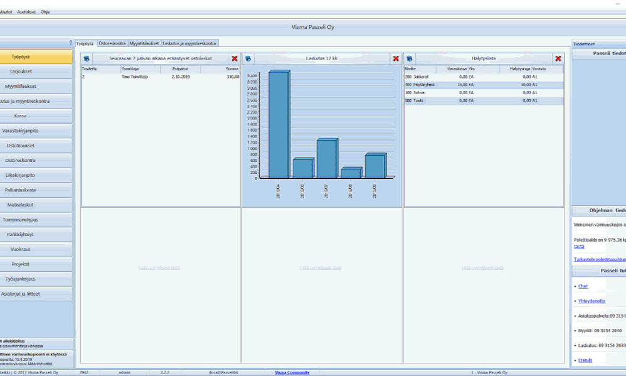The width and height of the screenshot is (626, 376).
Task: Sort by the Varastossa column header
Action: (x=452, y=68)
